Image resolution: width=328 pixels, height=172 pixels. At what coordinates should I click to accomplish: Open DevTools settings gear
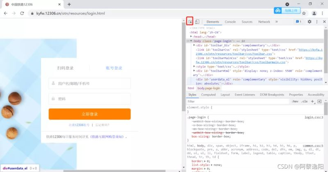310,22
